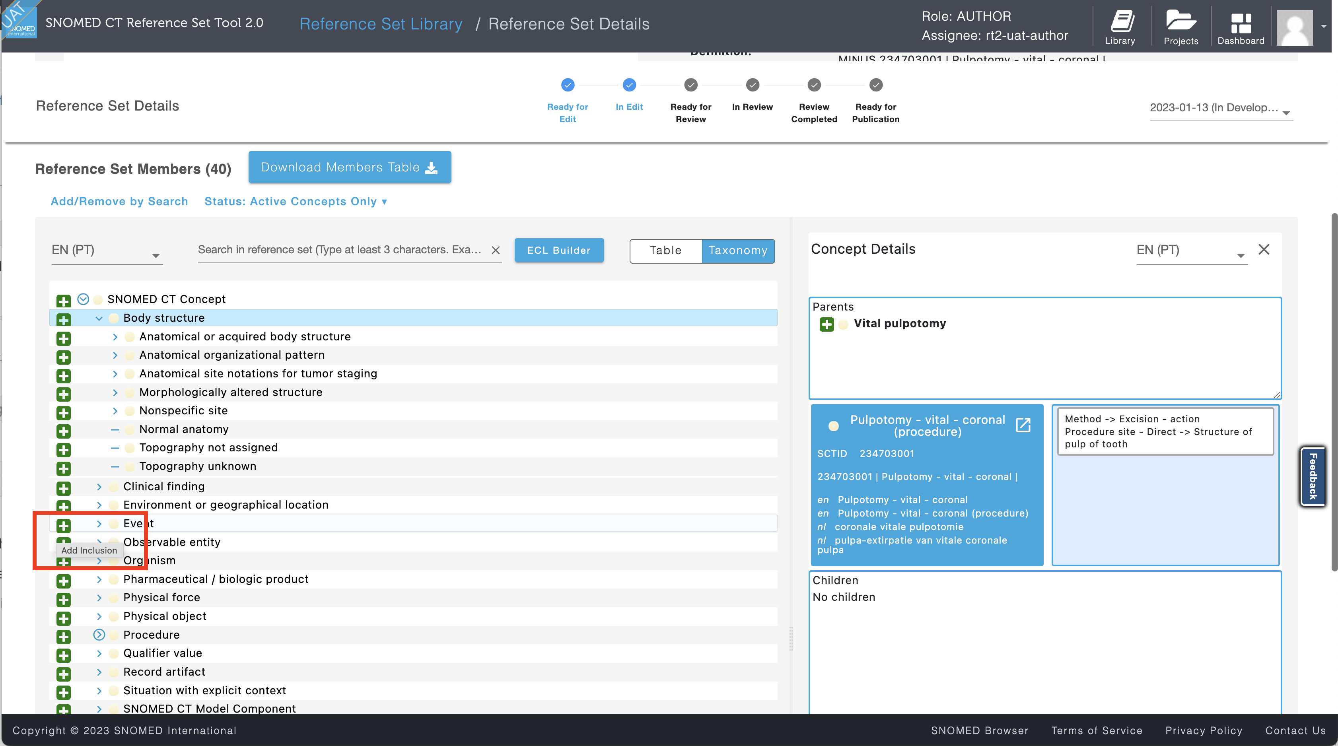Collapse the SNOMED CT Concept root node

pos(83,299)
